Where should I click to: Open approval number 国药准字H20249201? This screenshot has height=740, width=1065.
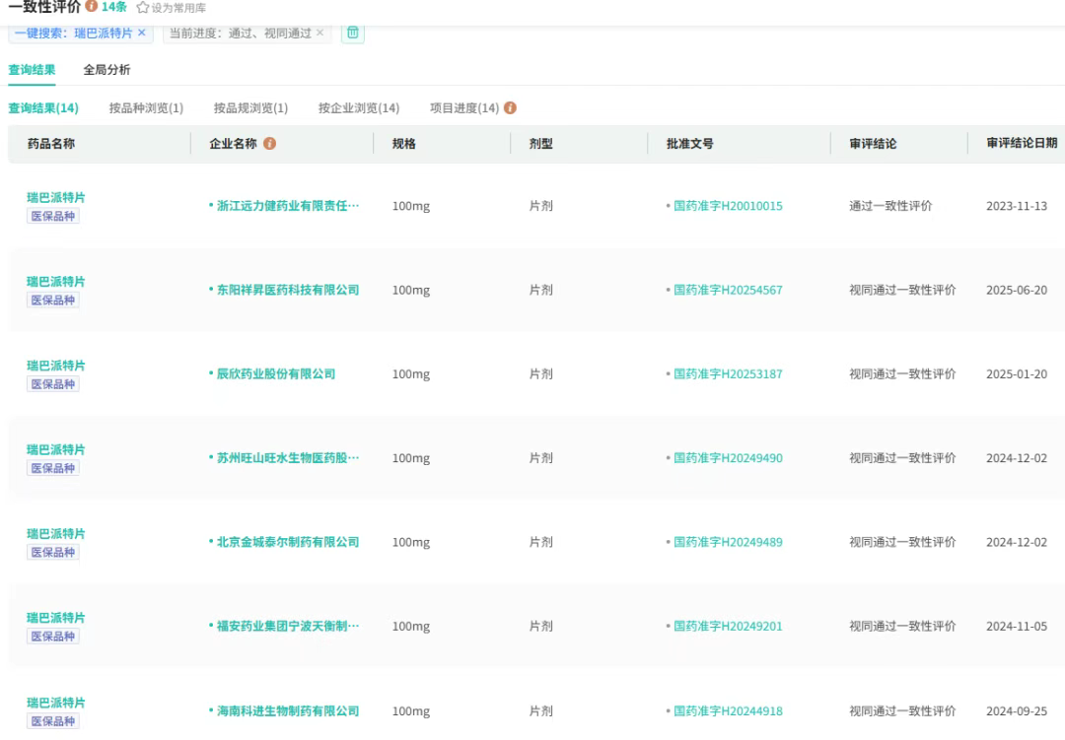click(x=728, y=626)
